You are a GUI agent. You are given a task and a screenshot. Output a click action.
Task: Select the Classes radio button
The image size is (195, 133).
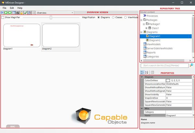[113, 17]
